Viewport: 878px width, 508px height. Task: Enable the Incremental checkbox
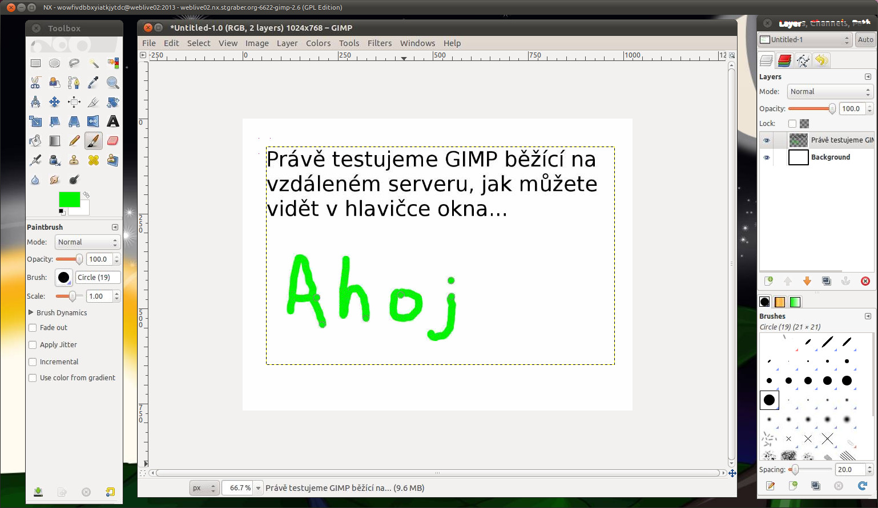(x=33, y=362)
